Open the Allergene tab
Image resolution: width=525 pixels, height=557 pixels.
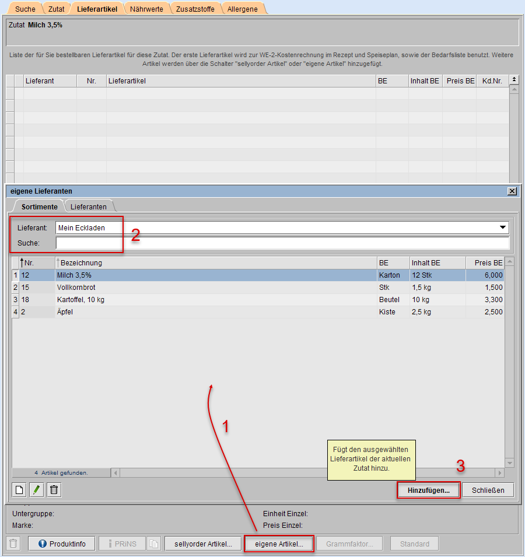pos(242,9)
